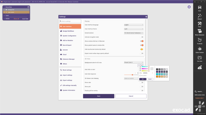Click Edit settings manually

pyautogui.click(x=70, y=85)
